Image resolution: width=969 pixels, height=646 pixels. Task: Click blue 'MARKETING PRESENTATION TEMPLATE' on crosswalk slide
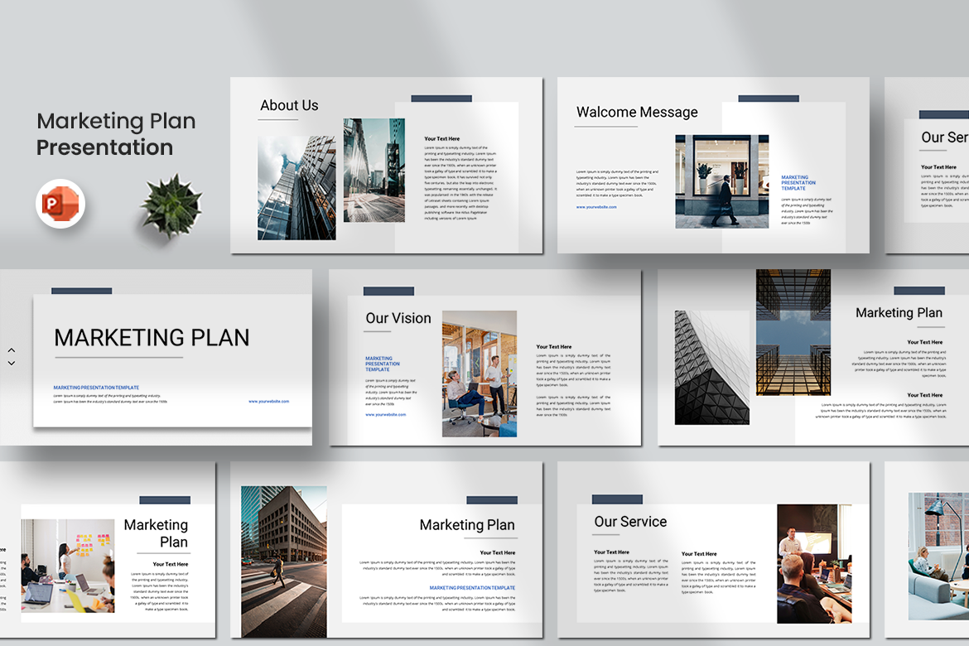click(x=472, y=588)
